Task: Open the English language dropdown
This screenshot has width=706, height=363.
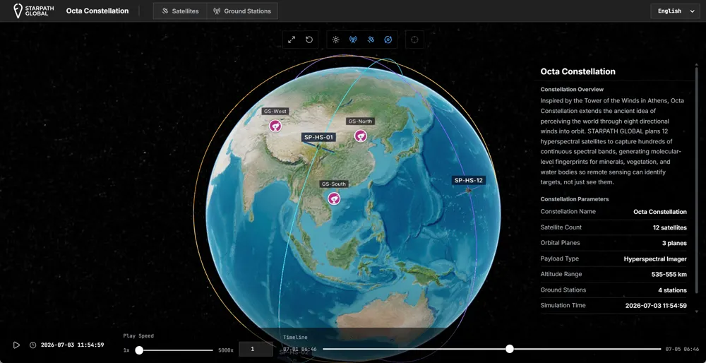Action: pyautogui.click(x=675, y=11)
